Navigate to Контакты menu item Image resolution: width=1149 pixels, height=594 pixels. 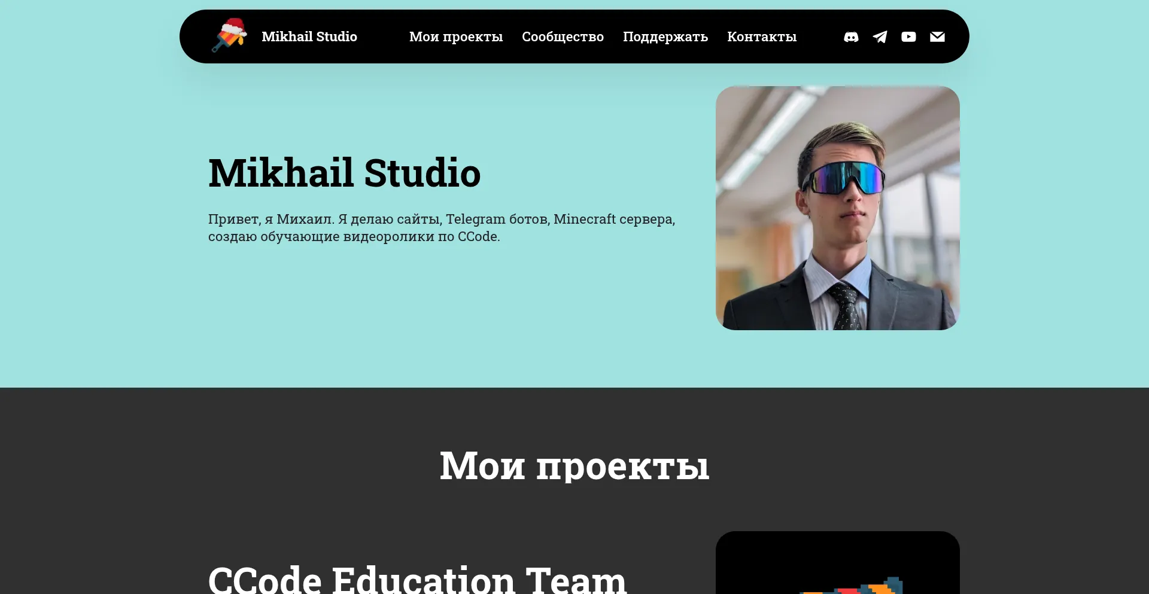(x=762, y=36)
